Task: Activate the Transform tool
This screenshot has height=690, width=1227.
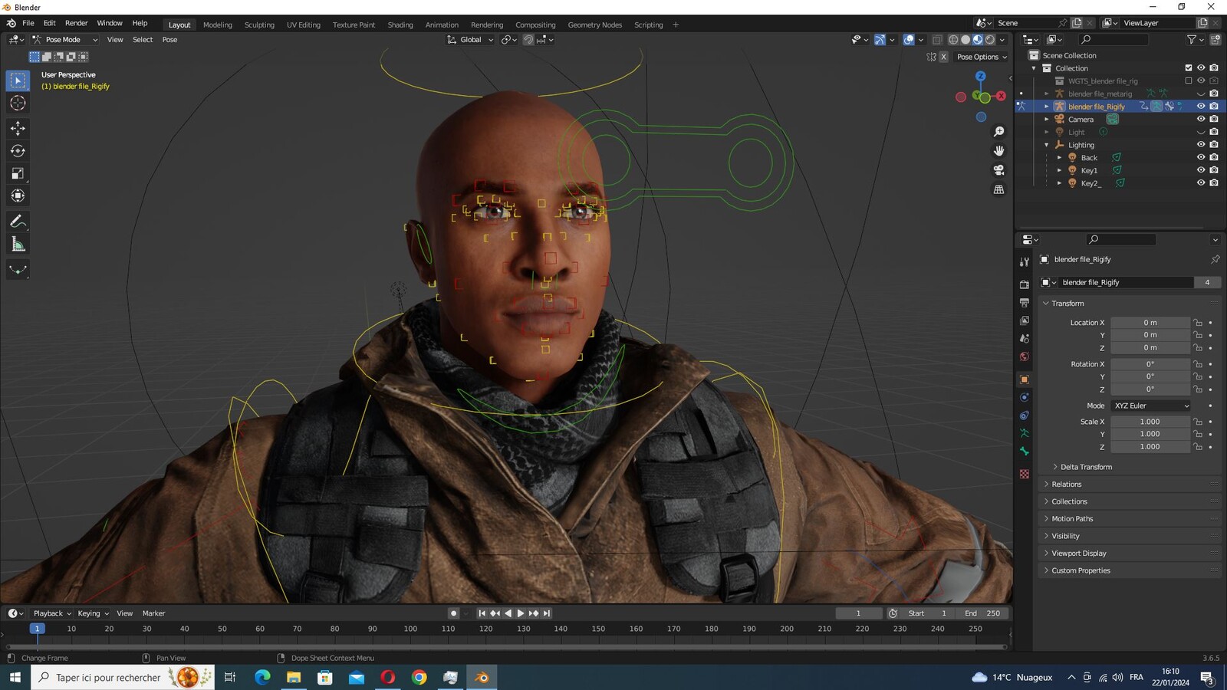Action: (18, 195)
